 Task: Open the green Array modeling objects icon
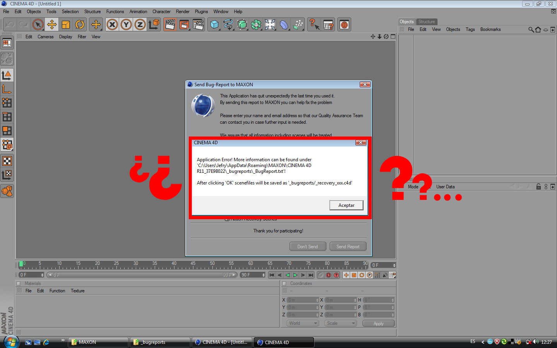coord(256,25)
